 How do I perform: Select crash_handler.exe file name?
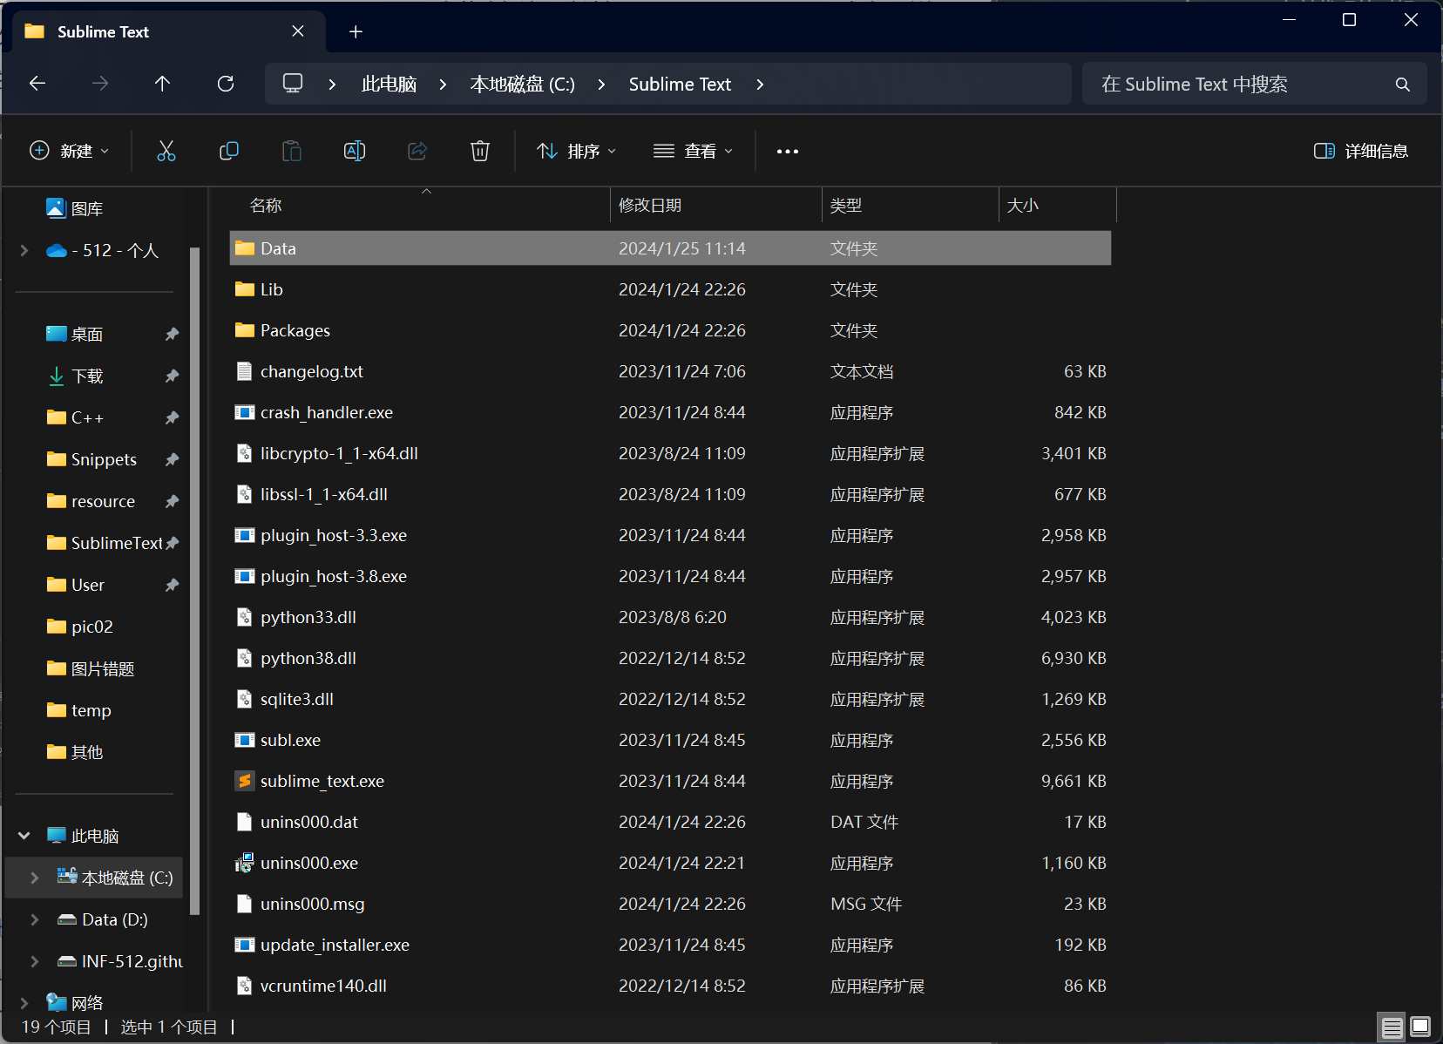click(327, 412)
